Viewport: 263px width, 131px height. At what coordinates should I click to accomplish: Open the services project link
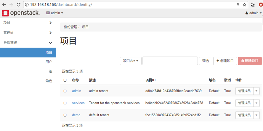(78, 103)
